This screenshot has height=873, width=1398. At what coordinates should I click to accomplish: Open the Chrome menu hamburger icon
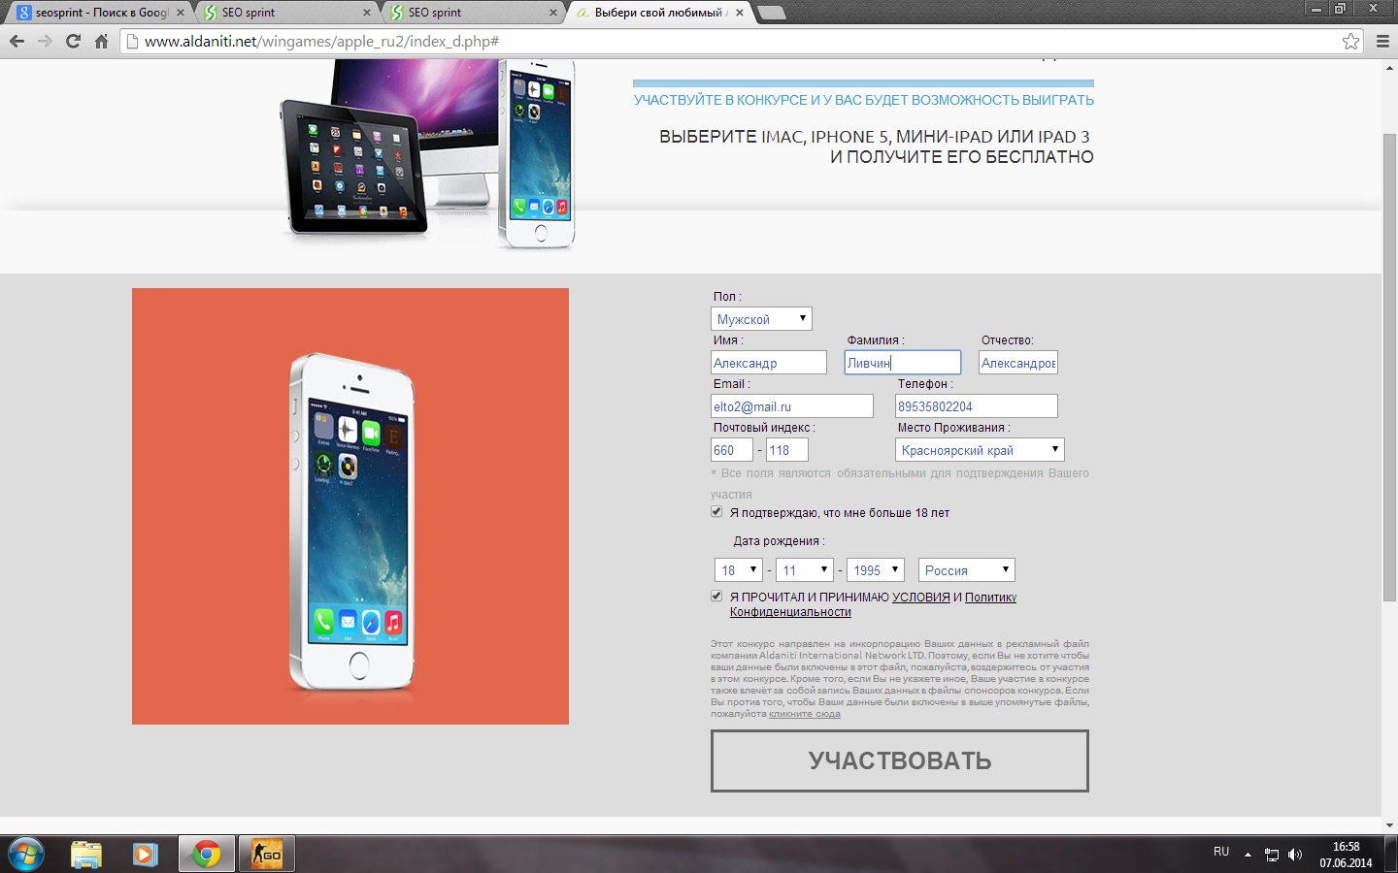(x=1383, y=41)
